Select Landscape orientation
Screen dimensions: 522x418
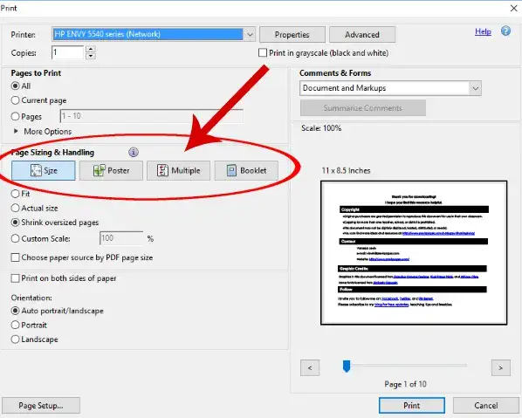(15, 339)
